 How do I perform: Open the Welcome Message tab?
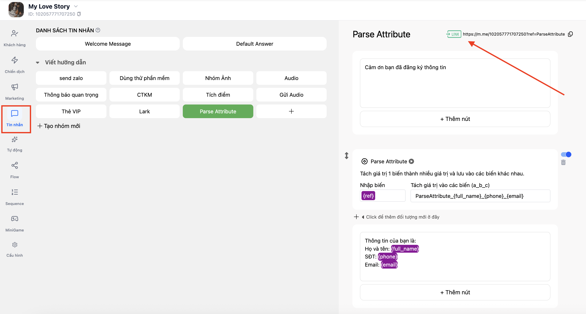click(108, 44)
